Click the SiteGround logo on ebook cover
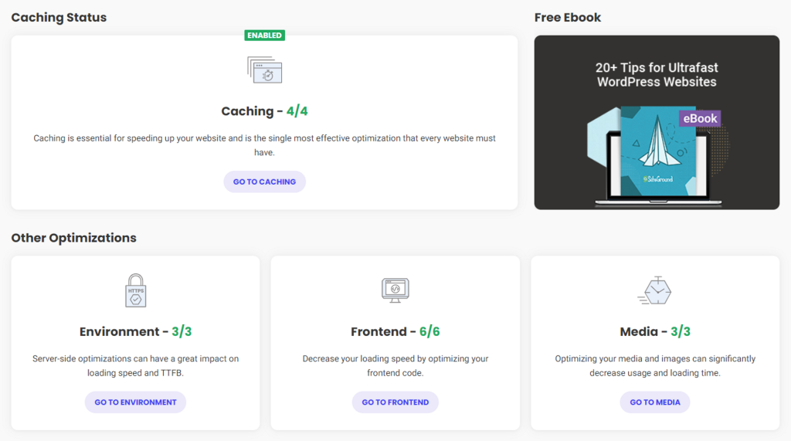Viewport: 791px width, 441px height. pos(658,179)
